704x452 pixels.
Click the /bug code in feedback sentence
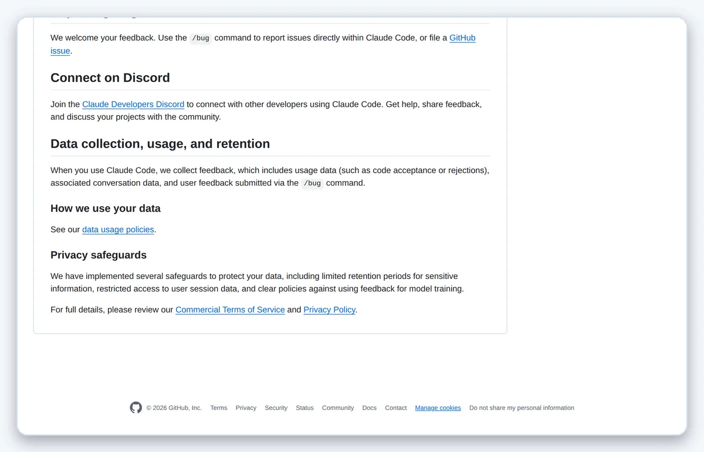click(x=201, y=38)
